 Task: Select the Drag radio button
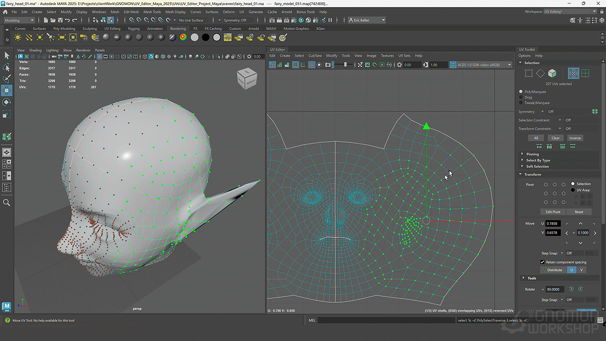pyautogui.click(x=521, y=97)
